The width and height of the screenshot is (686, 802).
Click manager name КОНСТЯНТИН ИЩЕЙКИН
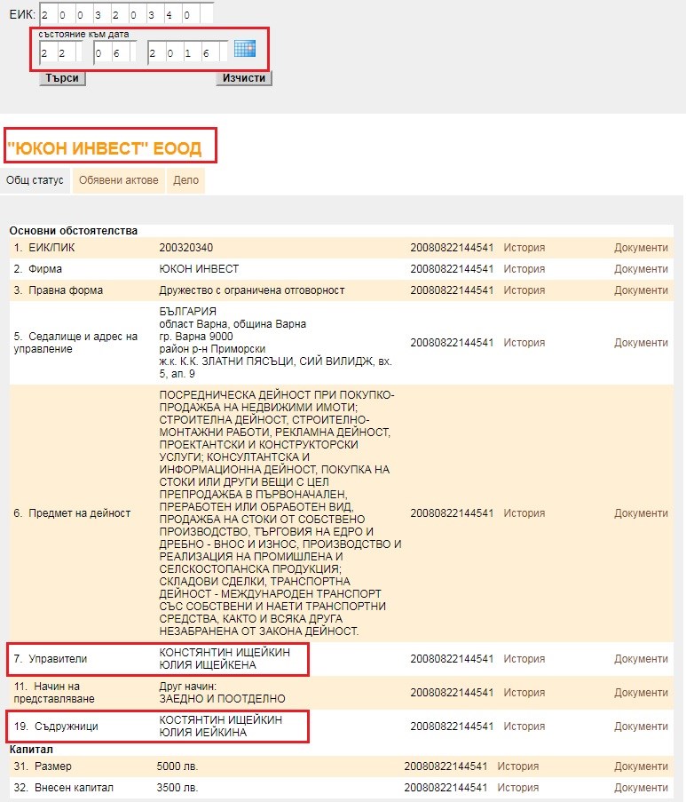click(x=225, y=653)
